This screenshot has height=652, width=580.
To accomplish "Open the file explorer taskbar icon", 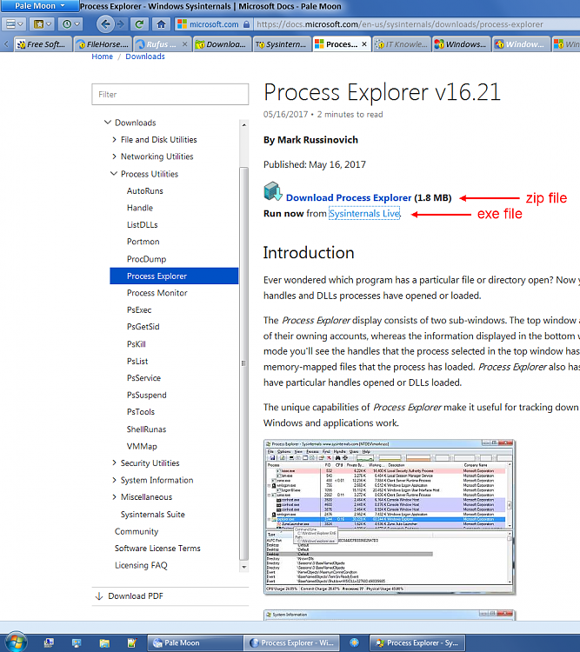I will 104,642.
